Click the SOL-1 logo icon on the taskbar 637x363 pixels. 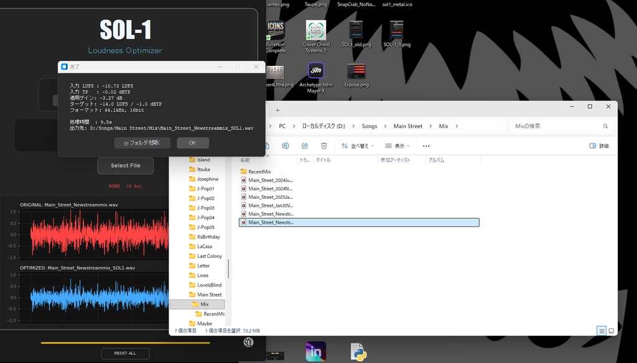coord(248,342)
